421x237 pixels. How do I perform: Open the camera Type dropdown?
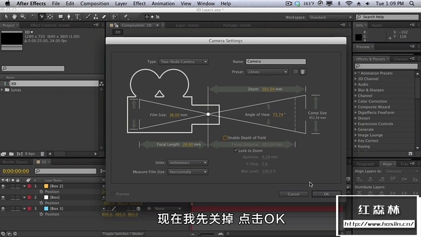click(x=183, y=62)
